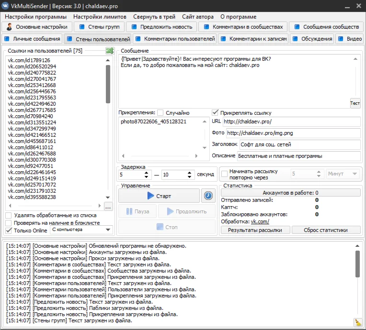Enable the Случайно attachments checkbox
Image resolution: width=366 pixels, height=330 pixels.
(160, 113)
